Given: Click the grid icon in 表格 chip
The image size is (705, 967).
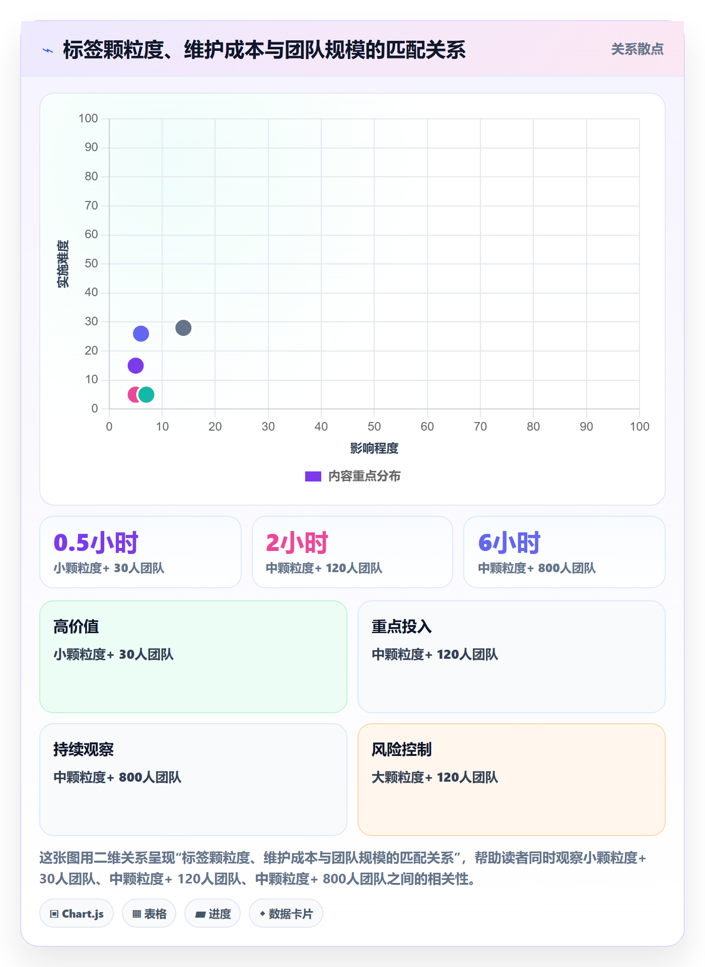Looking at the screenshot, I should point(136,914).
